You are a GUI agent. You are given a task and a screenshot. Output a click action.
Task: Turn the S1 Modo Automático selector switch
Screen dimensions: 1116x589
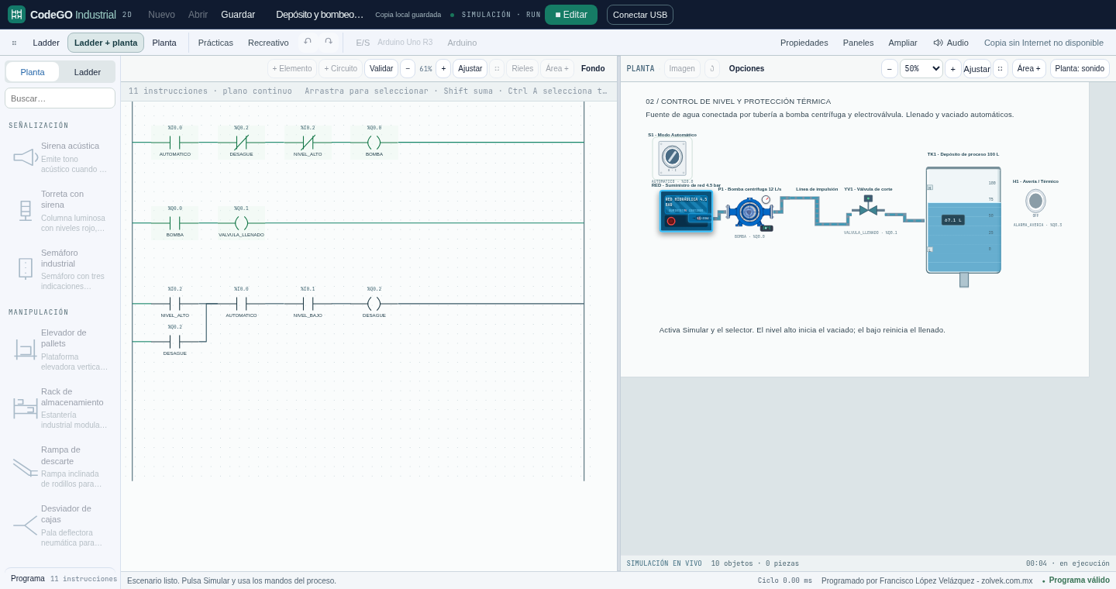pyautogui.click(x=672, y=157)
